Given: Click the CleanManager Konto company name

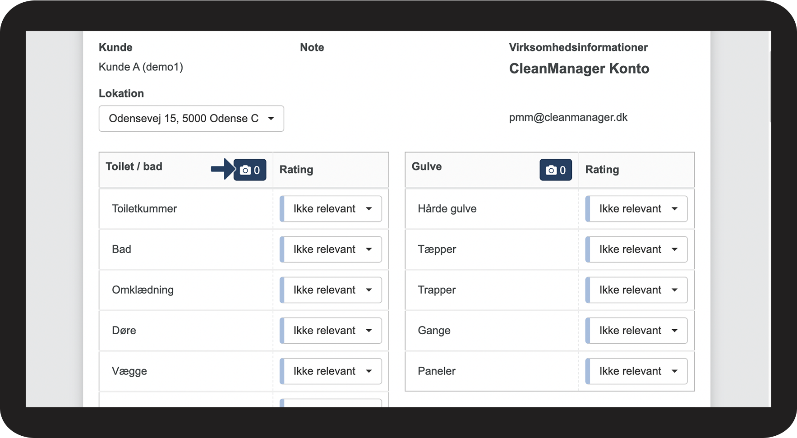Looking at the screenshot, I should (579, 69).
